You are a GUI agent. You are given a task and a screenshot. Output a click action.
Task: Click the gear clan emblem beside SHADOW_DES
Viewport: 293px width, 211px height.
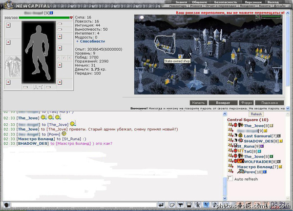pyautogui.click(x=240, y=140)
